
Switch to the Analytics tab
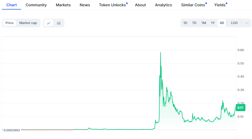(163, 5)
